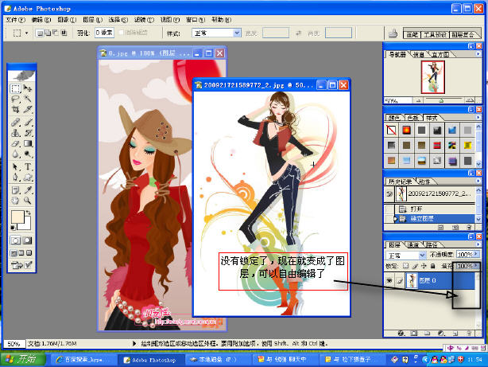Open Styles panel flyout menu arrow
Screen dimensions: 488x367
478,118
